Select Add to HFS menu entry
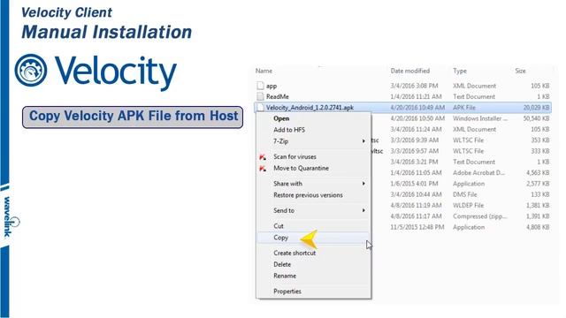 [x=289, y=130]
